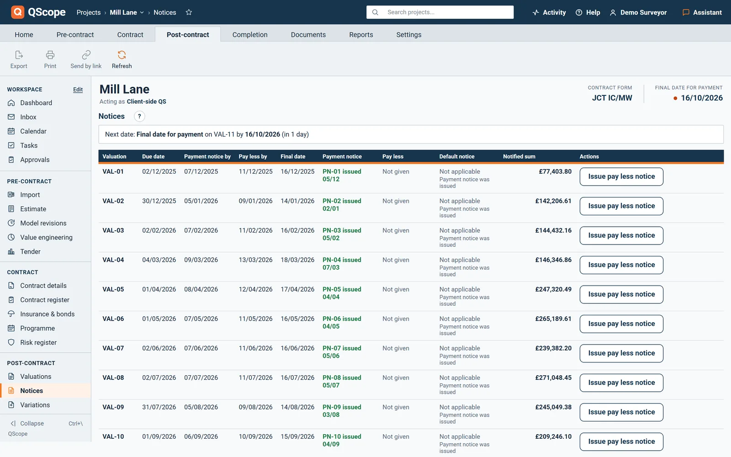This screenshot has width=731, height=457.
Task: Click Edit link beside Workspace
Action: (x=78, y=90)
